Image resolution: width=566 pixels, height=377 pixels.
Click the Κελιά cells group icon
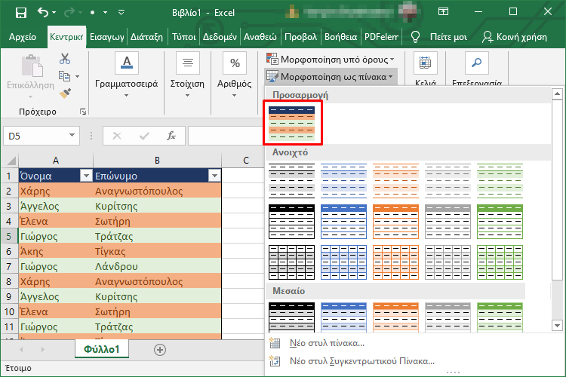[x=425, y=63]
